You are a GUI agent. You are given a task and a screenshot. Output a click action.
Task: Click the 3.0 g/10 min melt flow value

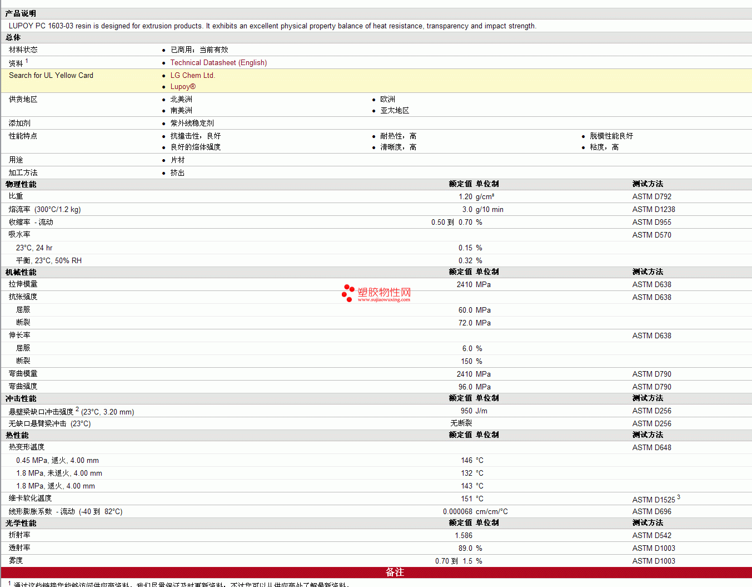tap(482, 210)
